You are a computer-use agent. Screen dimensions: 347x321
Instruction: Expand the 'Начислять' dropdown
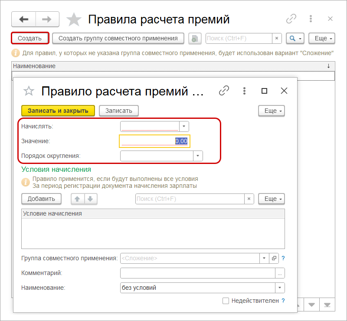(184, 126)
